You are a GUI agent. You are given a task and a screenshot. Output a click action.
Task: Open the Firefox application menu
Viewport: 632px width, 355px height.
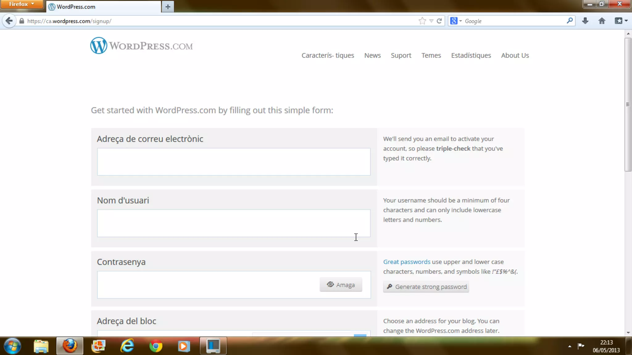(x=22, y=4)
